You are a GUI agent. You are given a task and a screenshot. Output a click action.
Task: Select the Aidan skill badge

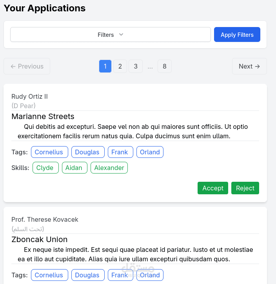tap(74, 168)
